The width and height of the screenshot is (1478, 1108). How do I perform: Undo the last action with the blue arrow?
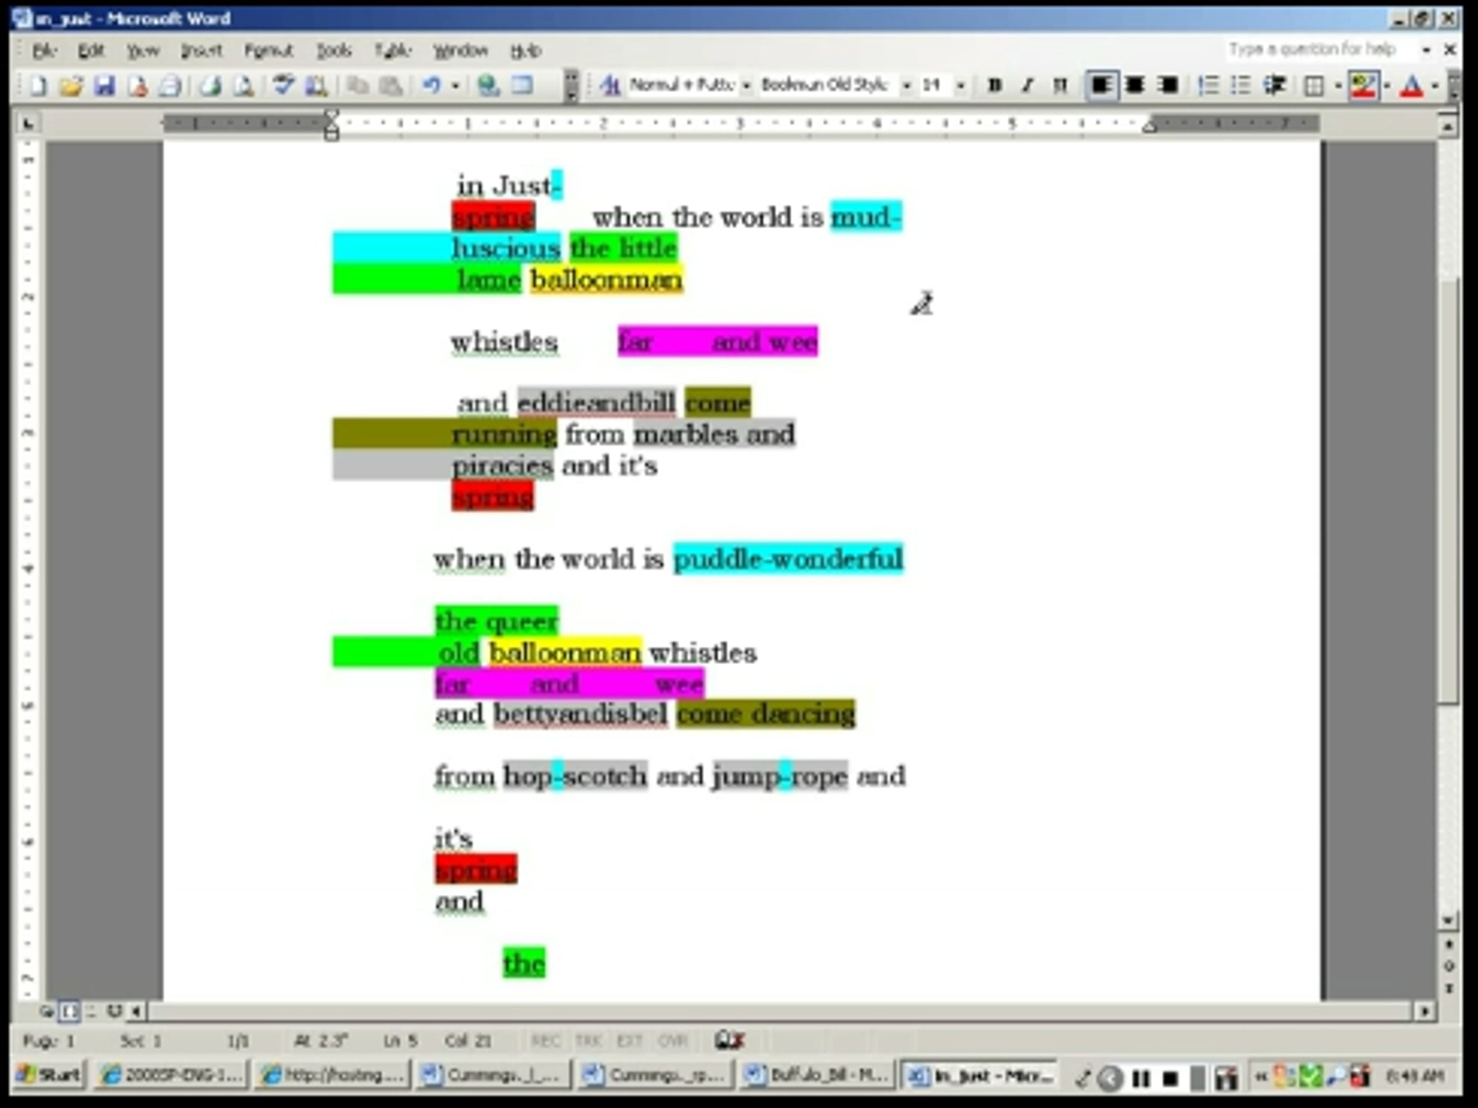click(x=432, y=86)
